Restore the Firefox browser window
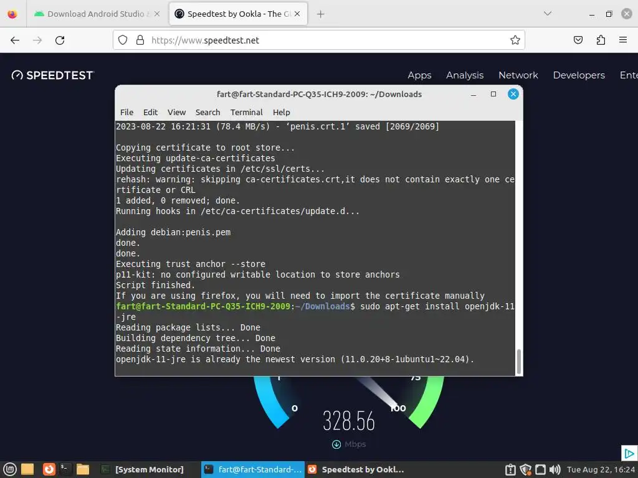This screenshot has width=638, height=478. click(x=609, y=14)
